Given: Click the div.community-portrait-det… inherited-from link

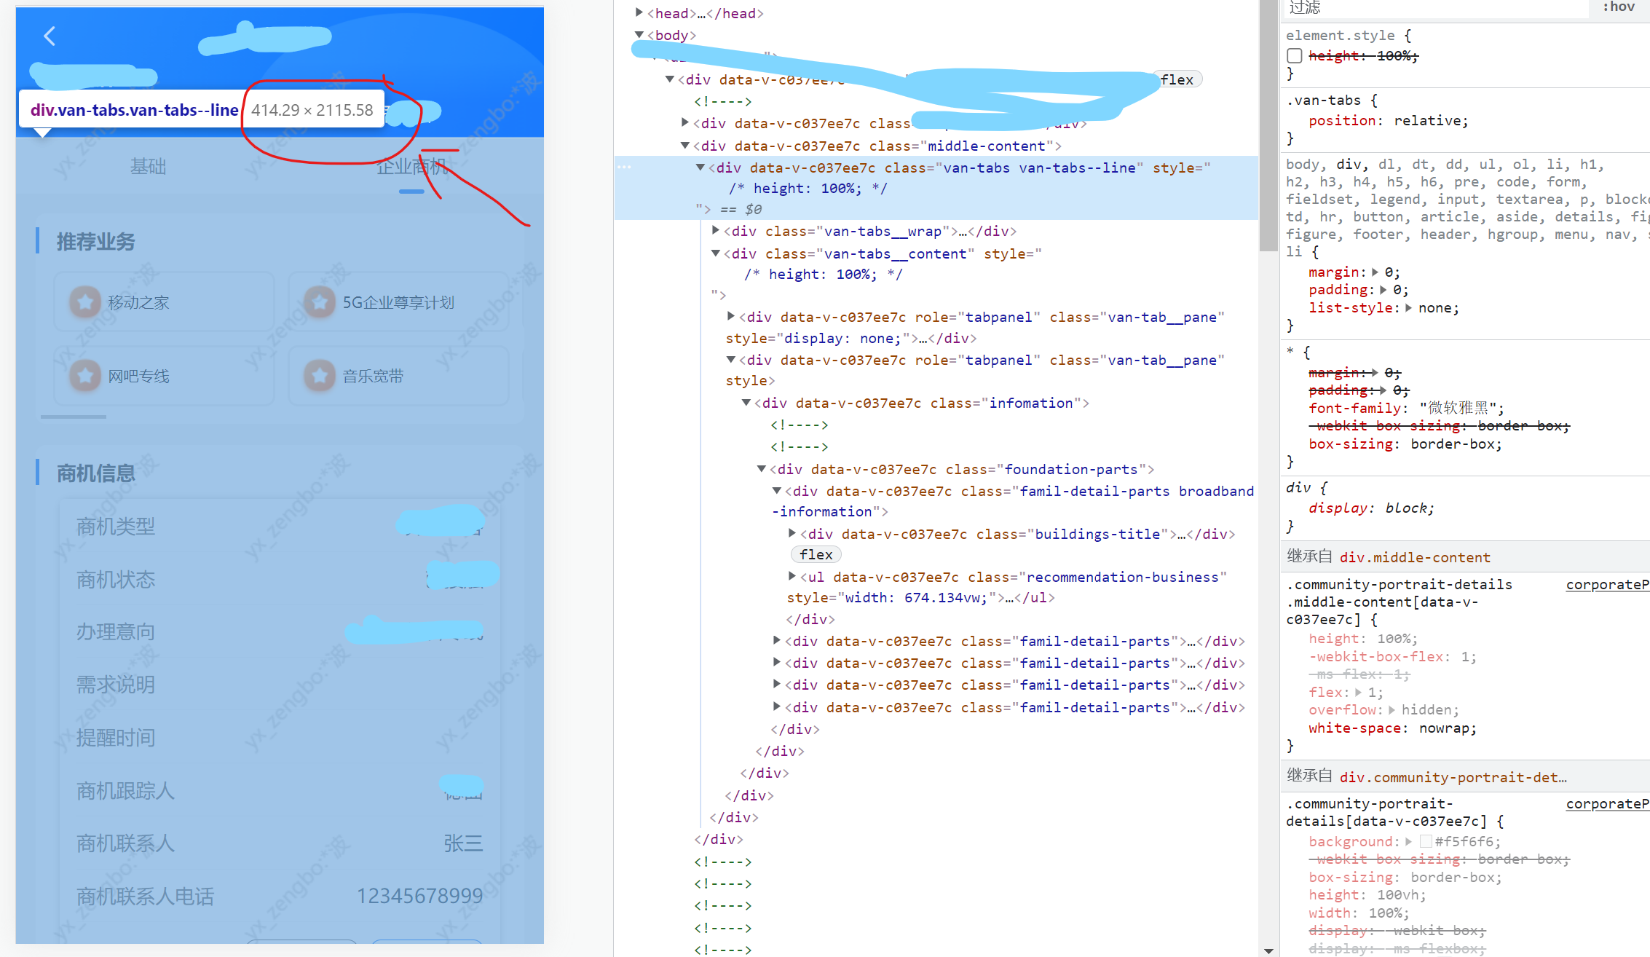Looking at the screenshot, I should (x=1453, y=777).
